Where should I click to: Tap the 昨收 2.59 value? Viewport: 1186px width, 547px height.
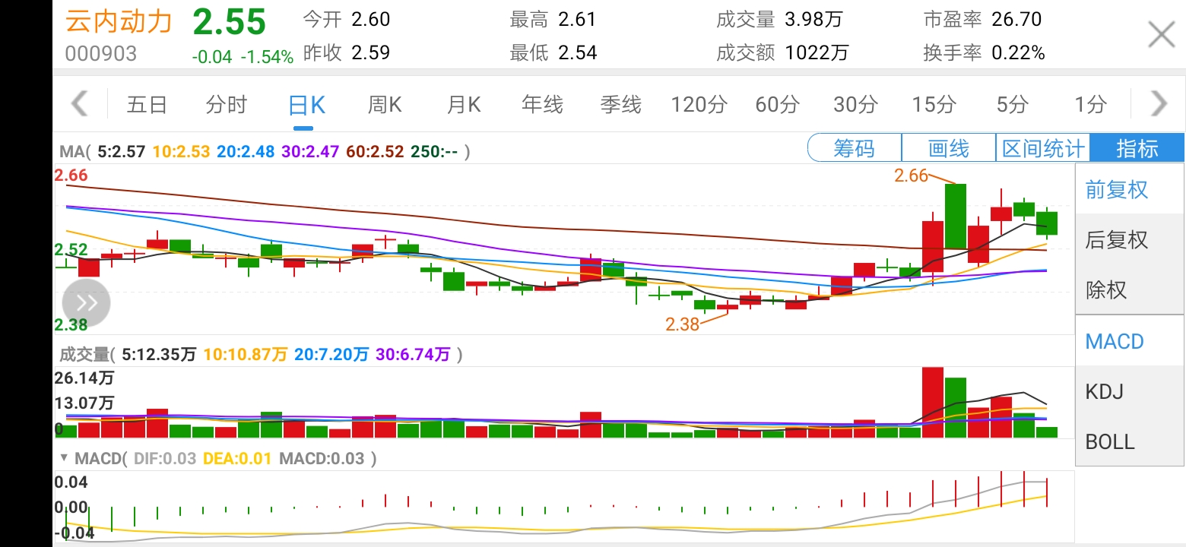pos(370,52)
